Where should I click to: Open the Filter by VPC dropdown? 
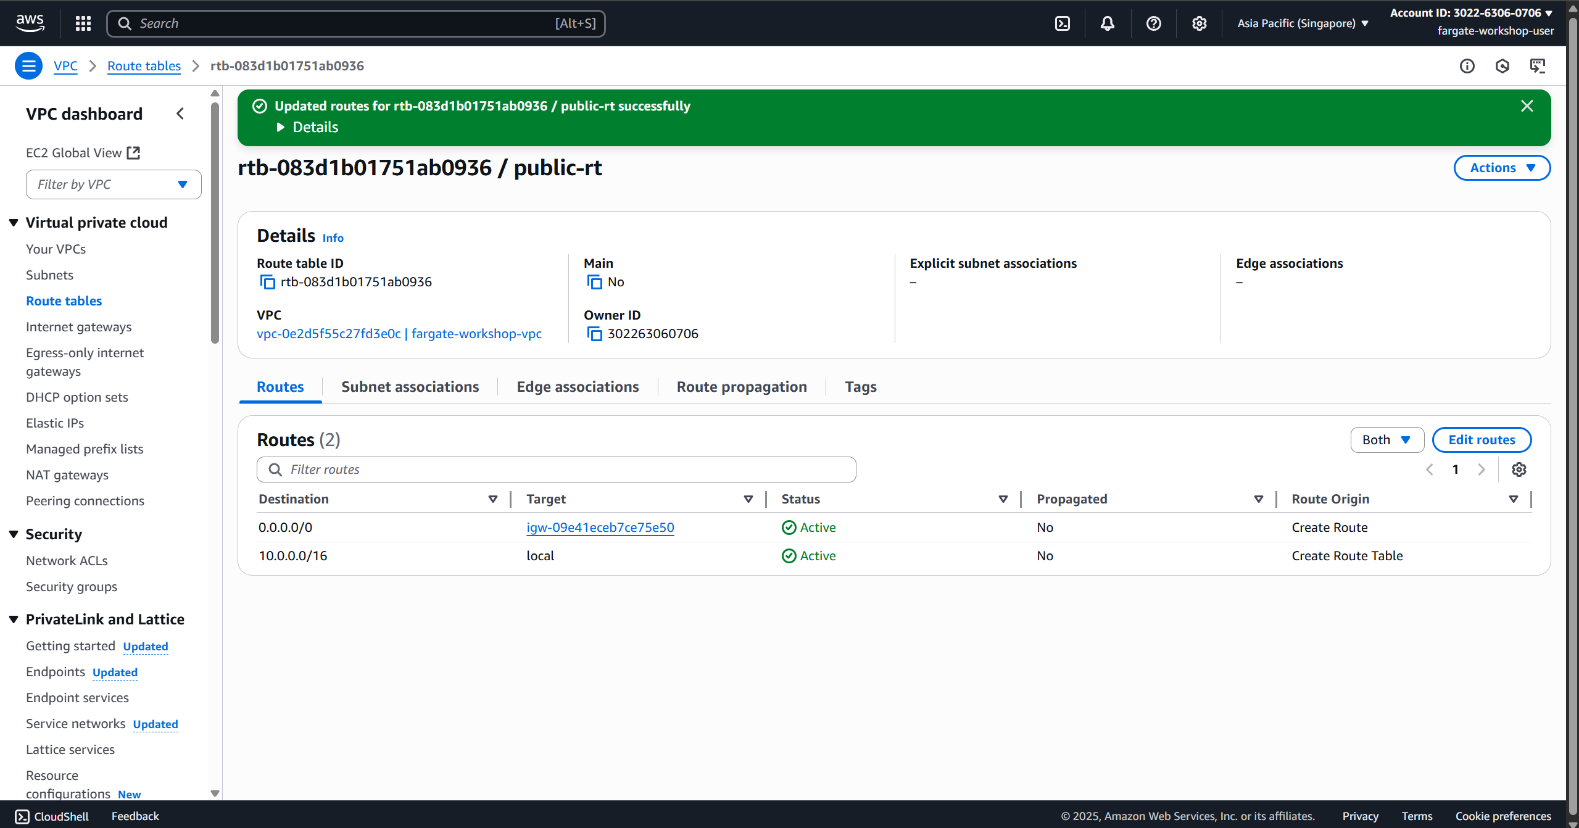114,184
